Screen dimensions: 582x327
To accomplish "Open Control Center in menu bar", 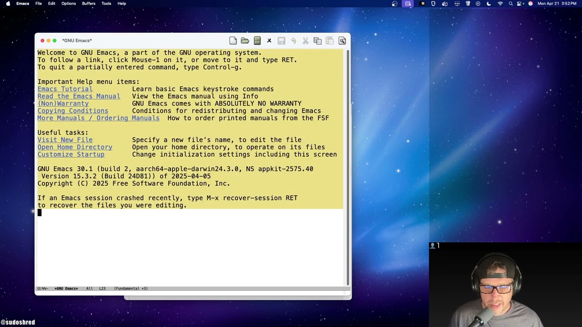I will pyautogui.click(x=520, y=4).
